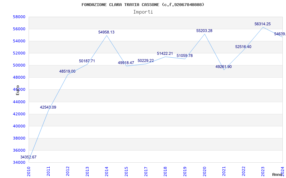
Task: Click the y-axis label 38000
Action: (x=19, y=138)
